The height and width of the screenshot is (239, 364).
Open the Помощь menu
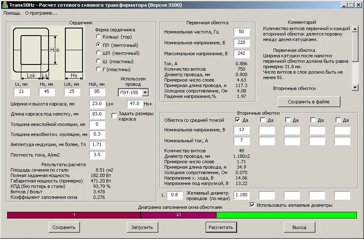tap(12, 13)
